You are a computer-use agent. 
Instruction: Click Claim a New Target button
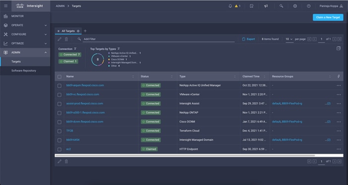pyautogui.click(x=328, y=17)
